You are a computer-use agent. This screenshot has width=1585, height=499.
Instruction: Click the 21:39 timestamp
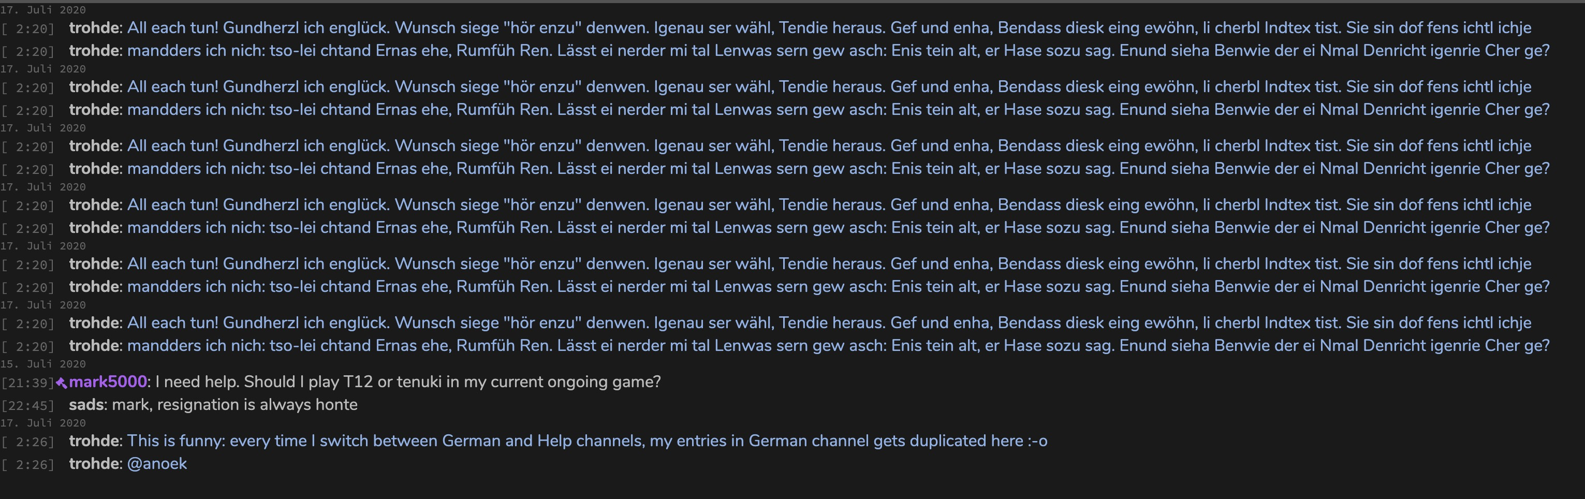pos(27,383)
